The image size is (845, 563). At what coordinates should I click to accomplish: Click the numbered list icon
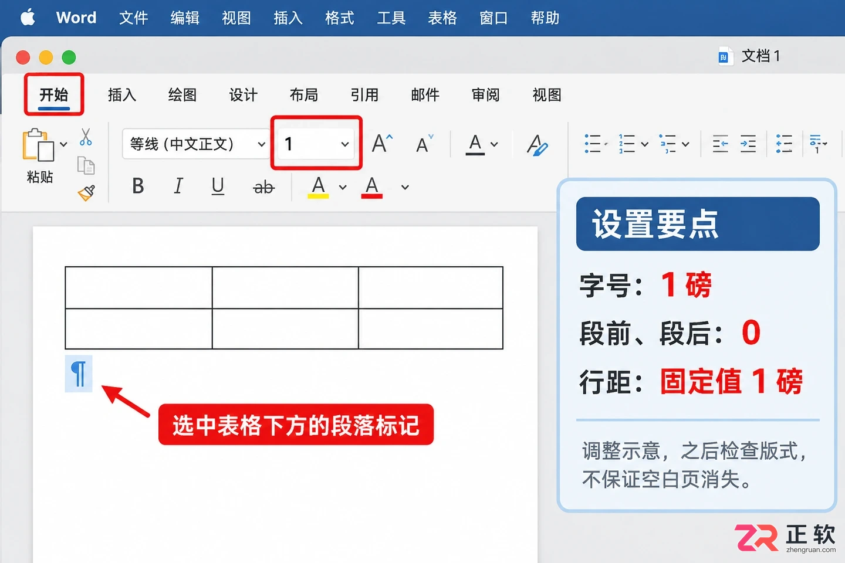627,144
